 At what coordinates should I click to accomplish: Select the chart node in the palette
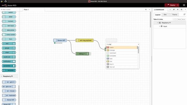pyautogui.click(x=9, y=52)
